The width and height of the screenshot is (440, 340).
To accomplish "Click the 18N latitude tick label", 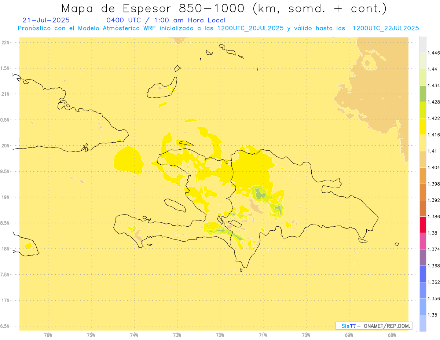I will point(6,249).
